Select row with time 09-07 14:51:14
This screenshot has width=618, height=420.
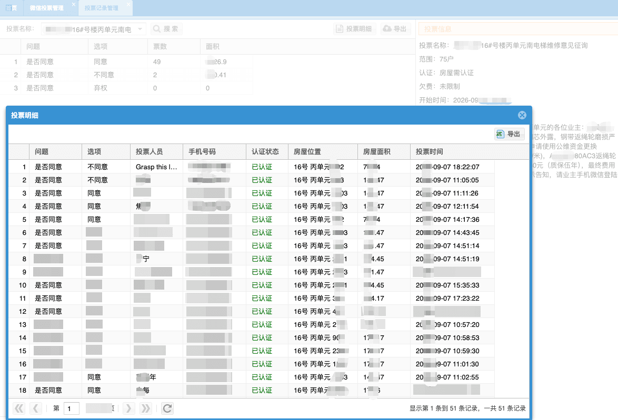pos(252,245)
